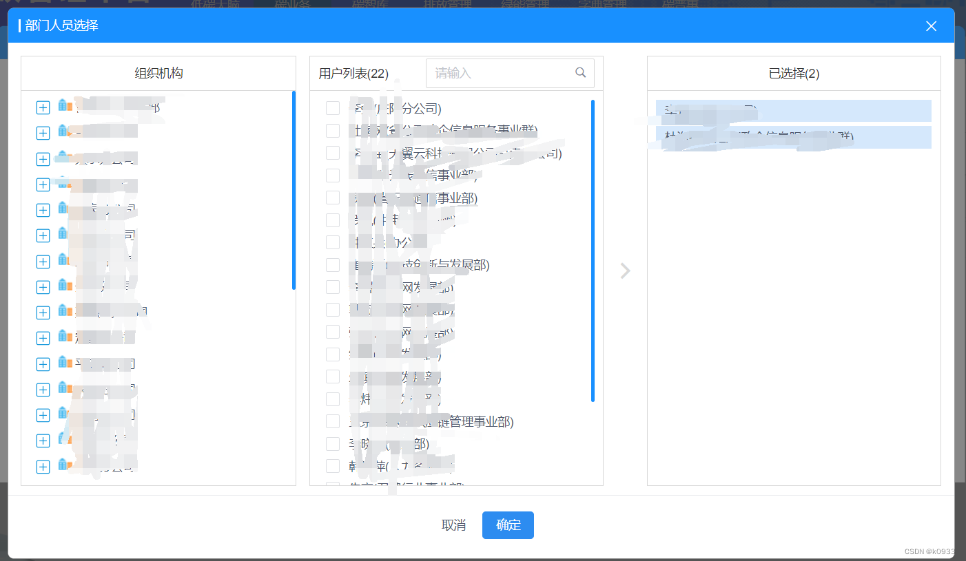Check the 企信息服务事业群 user checkbox
The width and height of the screenshot is (966, 561).
tap(332, 130)
